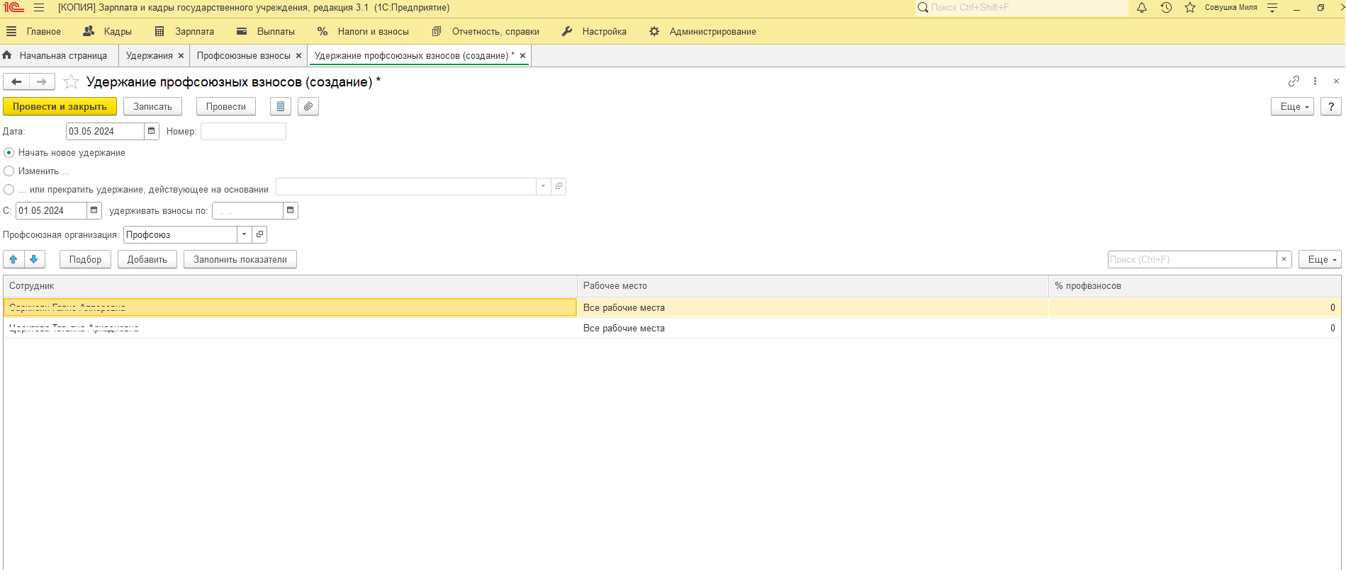1346x570 pixels.
Task: Select the Изменить radio button
Action: (x=9, y=171)
